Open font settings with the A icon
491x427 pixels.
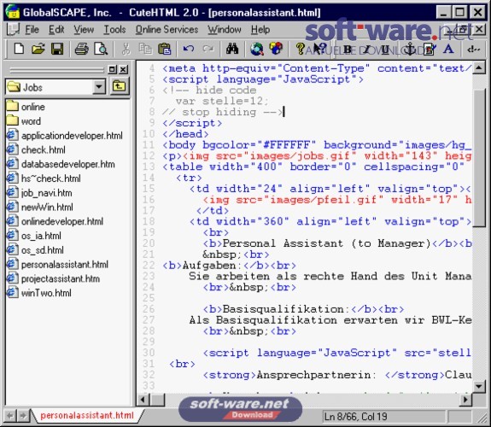[x=448, y=50]
